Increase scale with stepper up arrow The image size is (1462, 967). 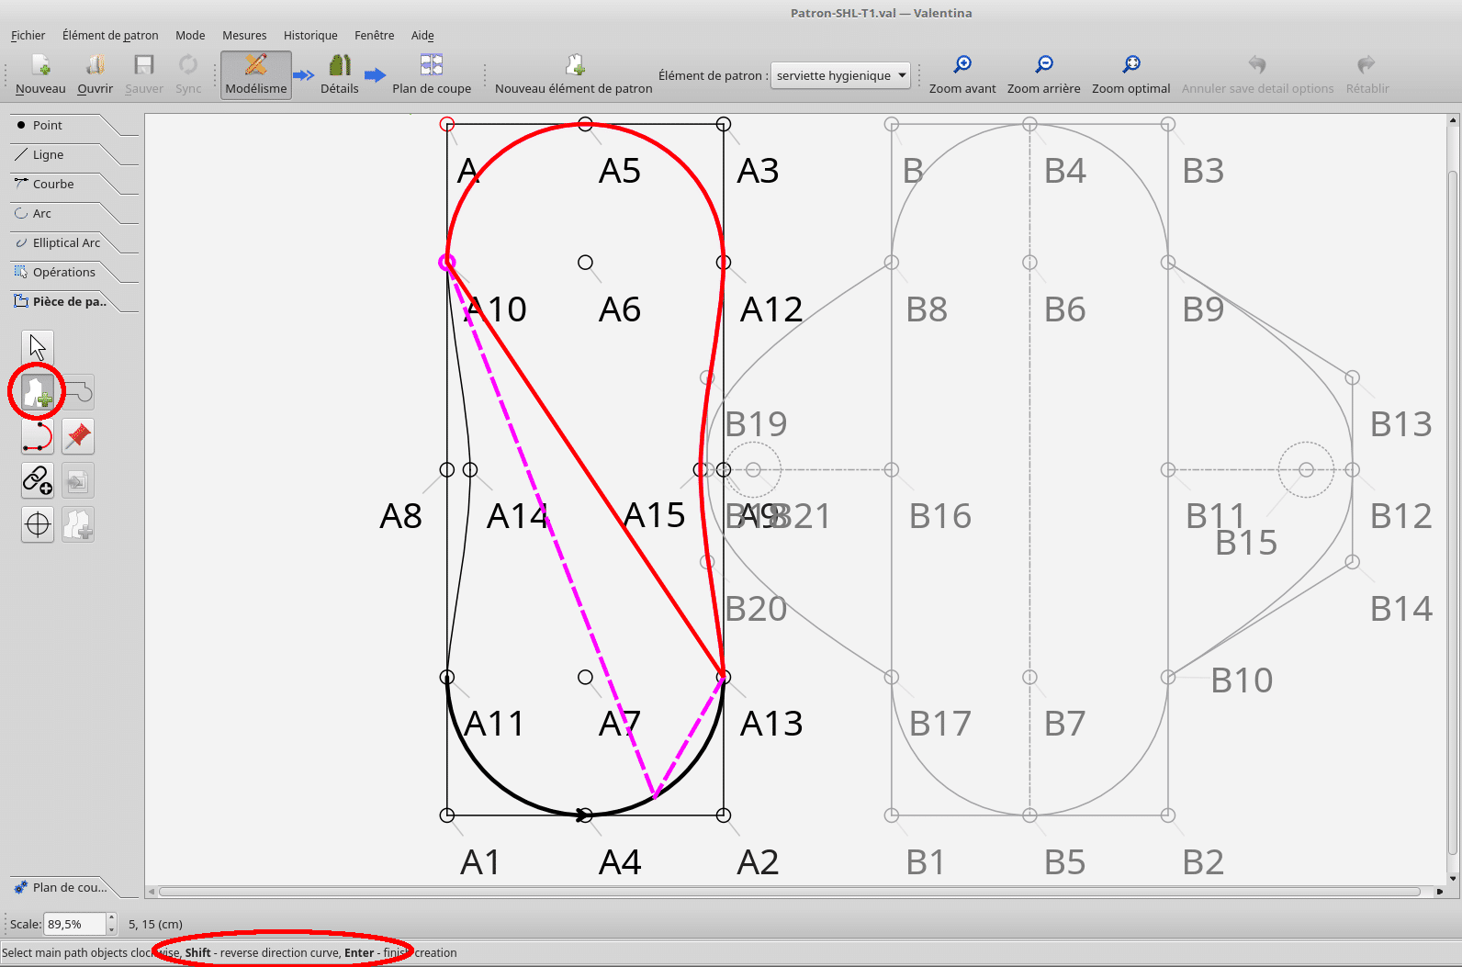[x=112, y=918]
